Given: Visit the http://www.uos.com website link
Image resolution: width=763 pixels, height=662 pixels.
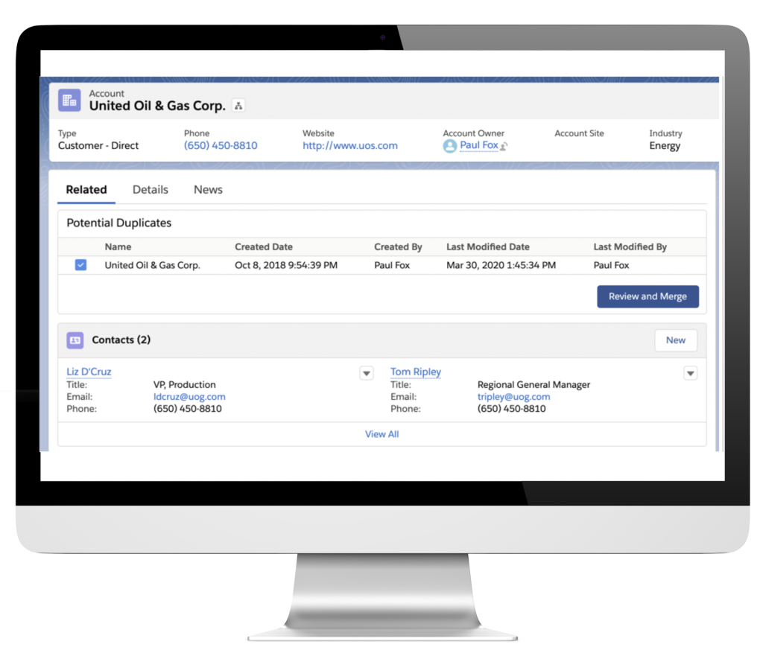Looking at the screenshot, I should (x=349, y=146).
